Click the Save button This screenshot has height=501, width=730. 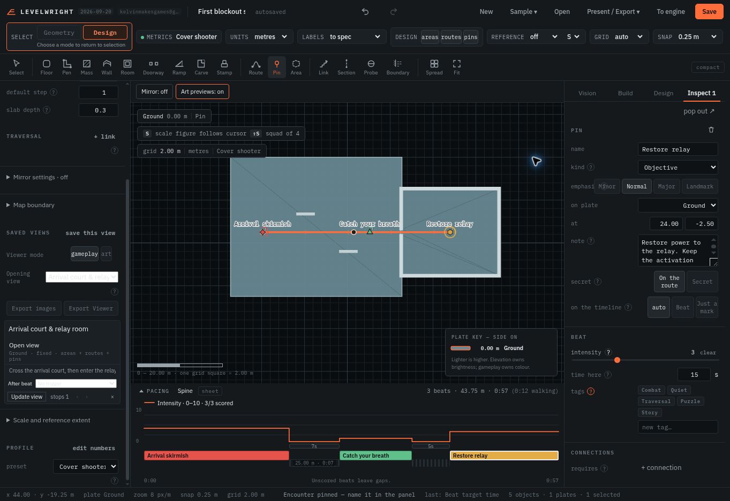tap(709, 11)
